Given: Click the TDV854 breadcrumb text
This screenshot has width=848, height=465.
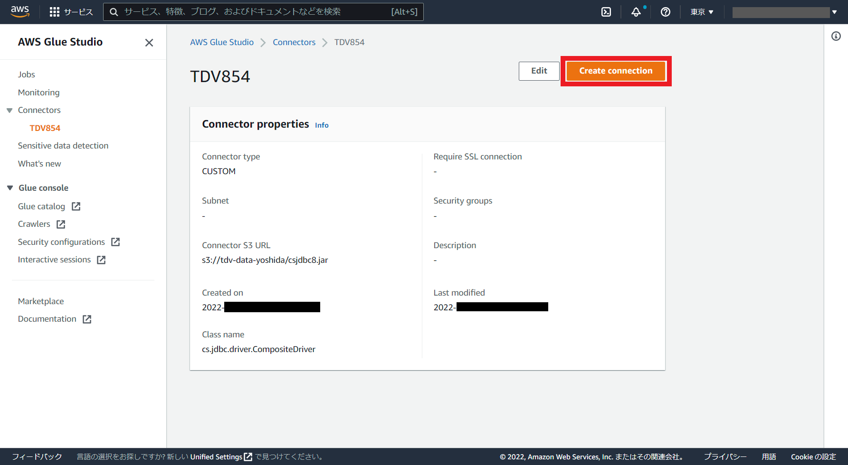Looking at the screenshot, I should [x=349, y=42].
